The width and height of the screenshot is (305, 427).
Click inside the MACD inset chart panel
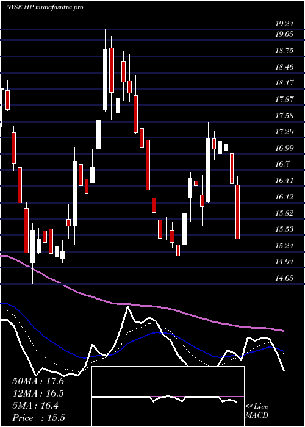tap(168, 396)
